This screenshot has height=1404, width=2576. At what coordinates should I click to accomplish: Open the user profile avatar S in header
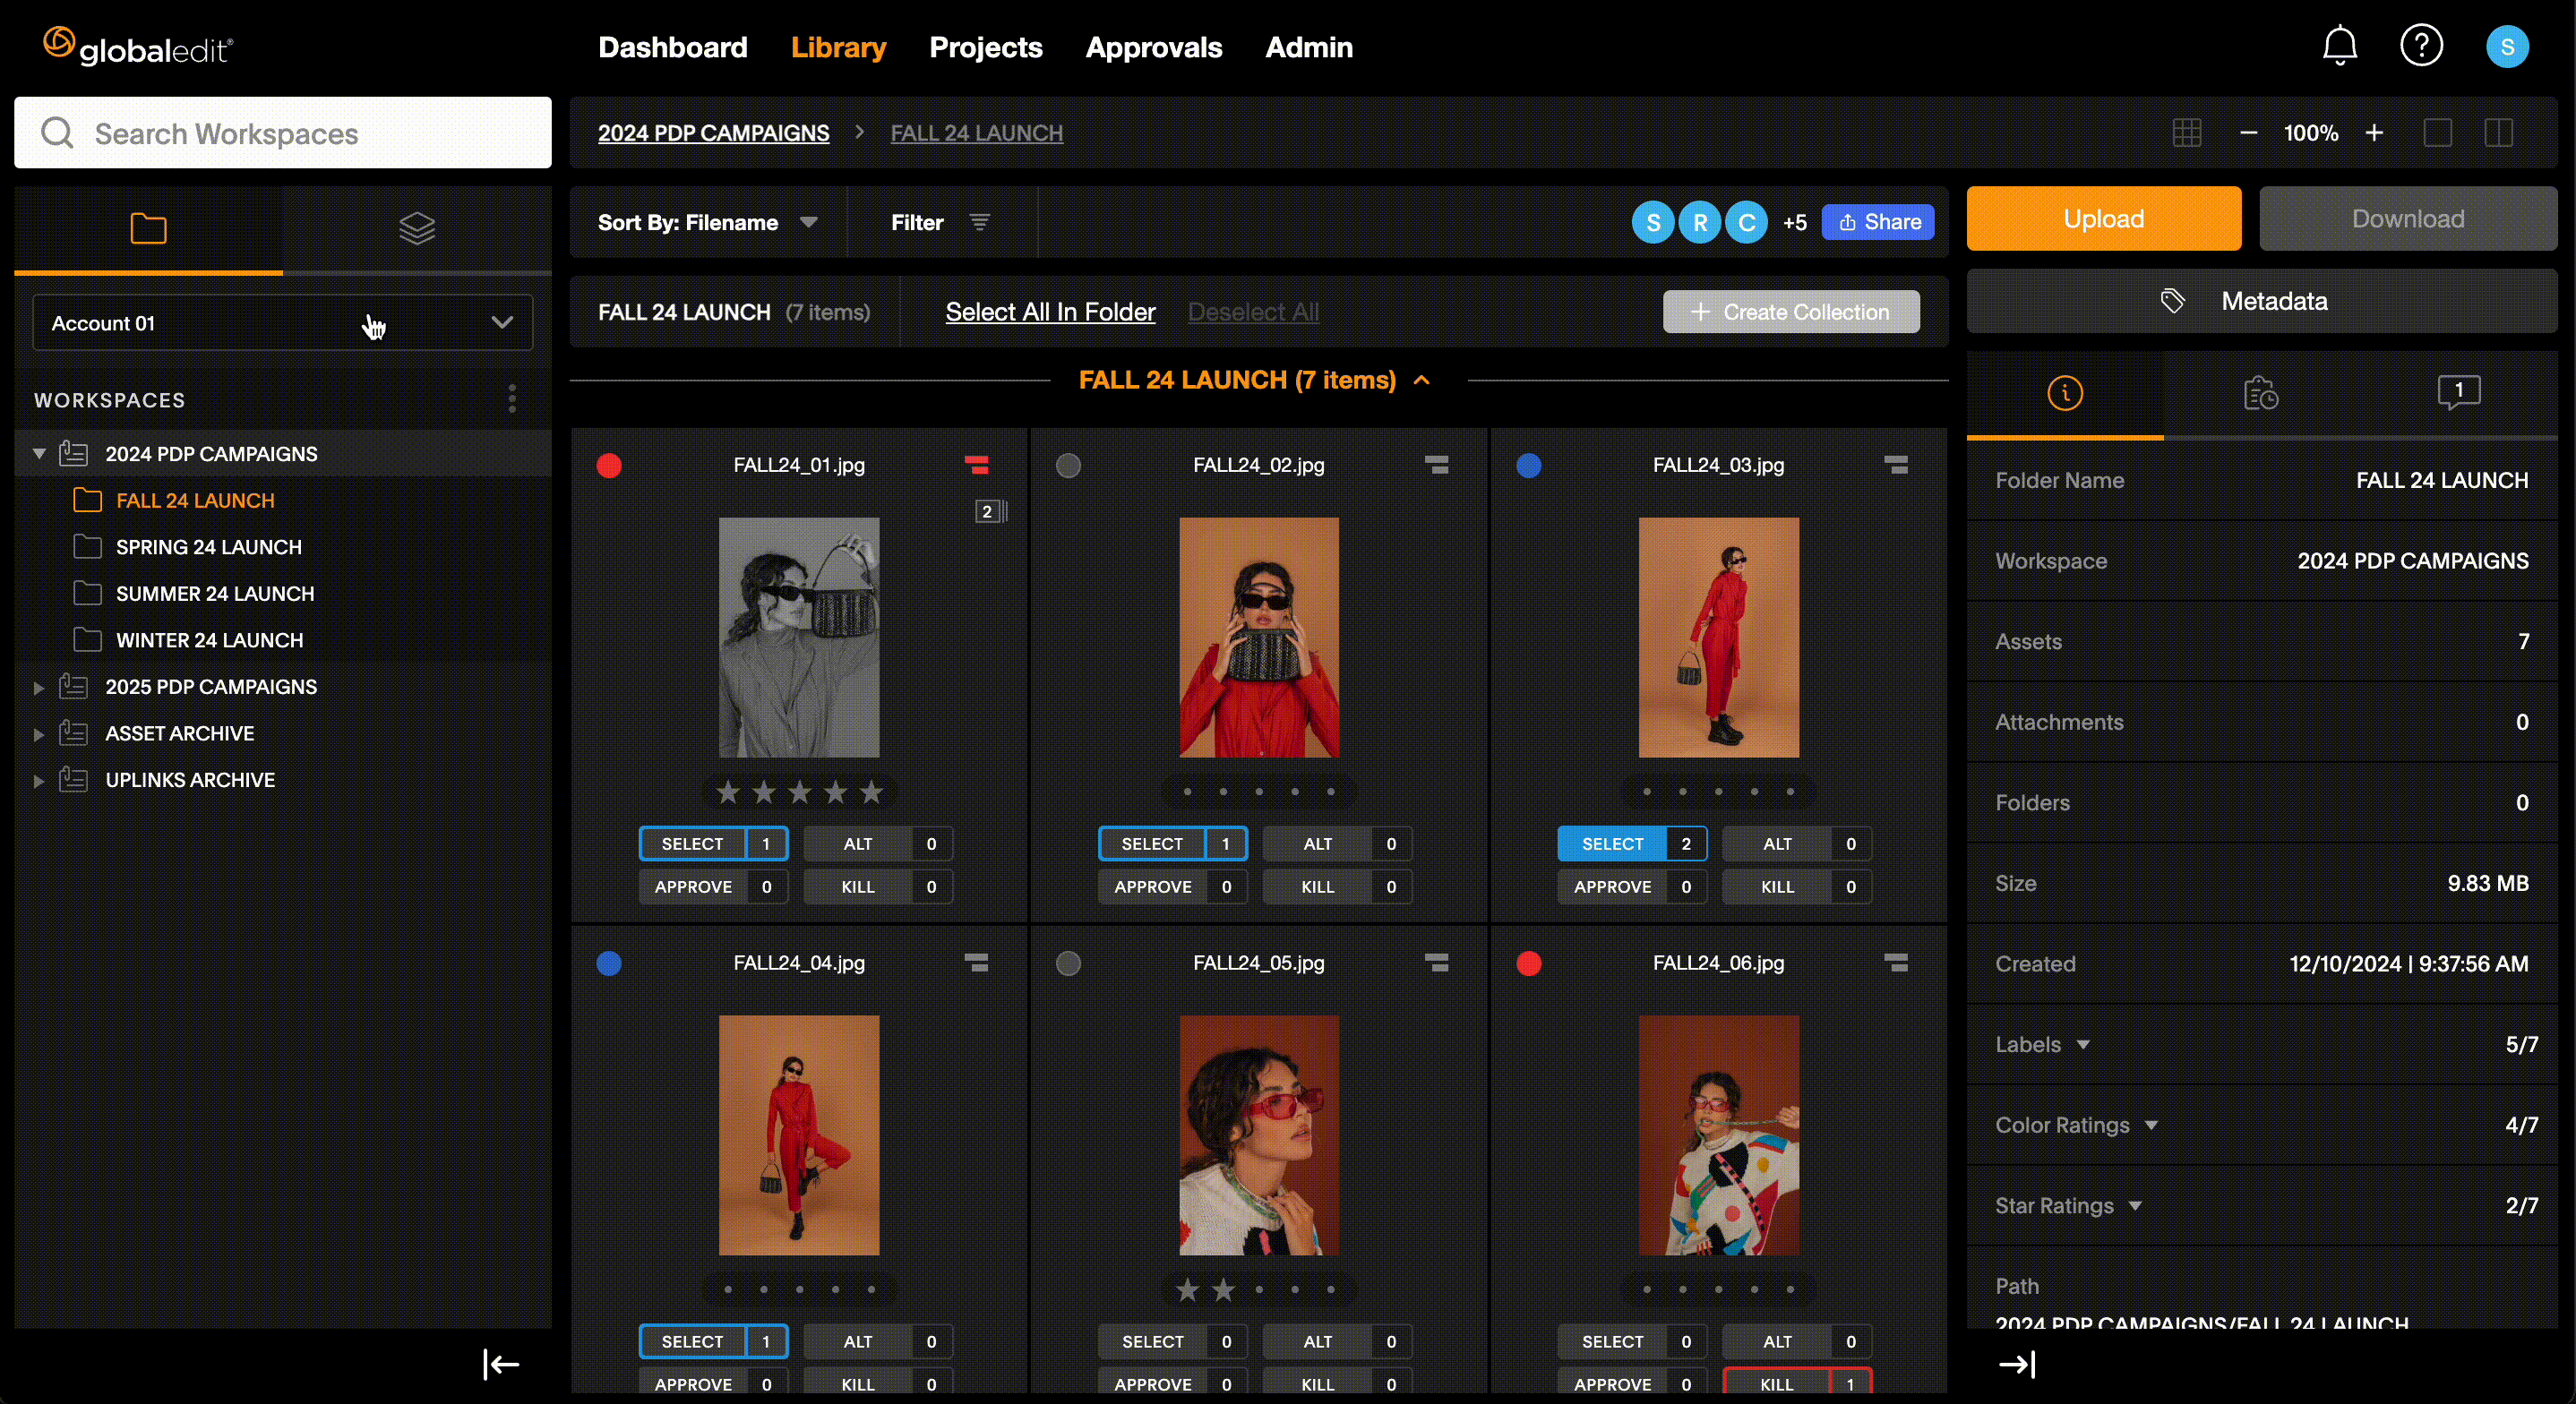2507,46
